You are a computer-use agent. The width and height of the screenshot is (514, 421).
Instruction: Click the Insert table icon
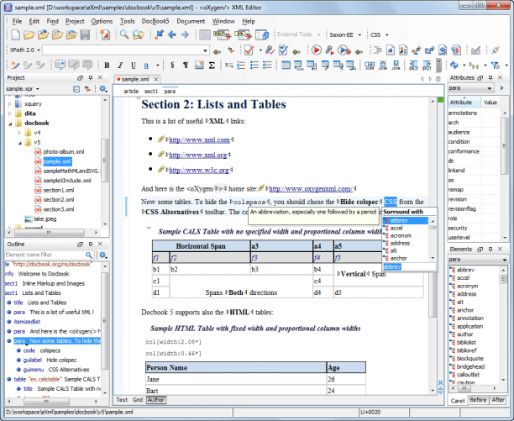286,66
